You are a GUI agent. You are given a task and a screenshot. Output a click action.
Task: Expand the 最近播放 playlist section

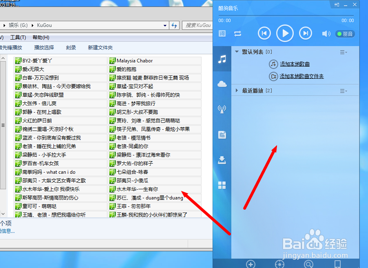pyautogui.click(x=237, y=91)
